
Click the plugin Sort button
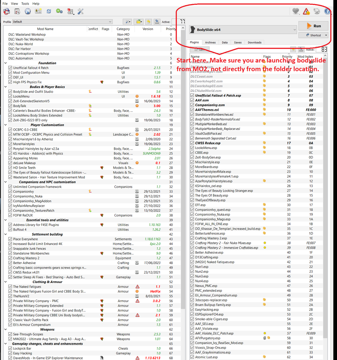(199, 49)
